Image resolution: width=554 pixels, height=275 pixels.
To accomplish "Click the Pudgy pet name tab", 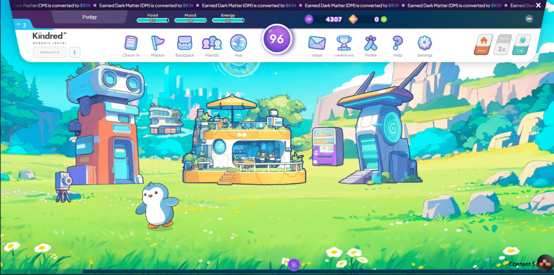I will (x=90, y=17).
